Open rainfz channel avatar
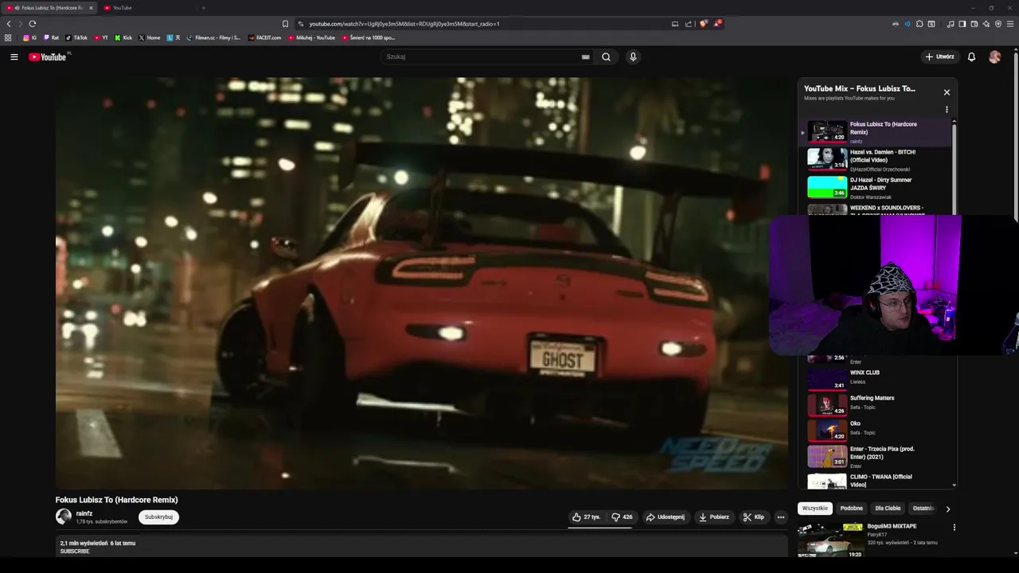1019x573 pixels. click(x=64, y=516)
